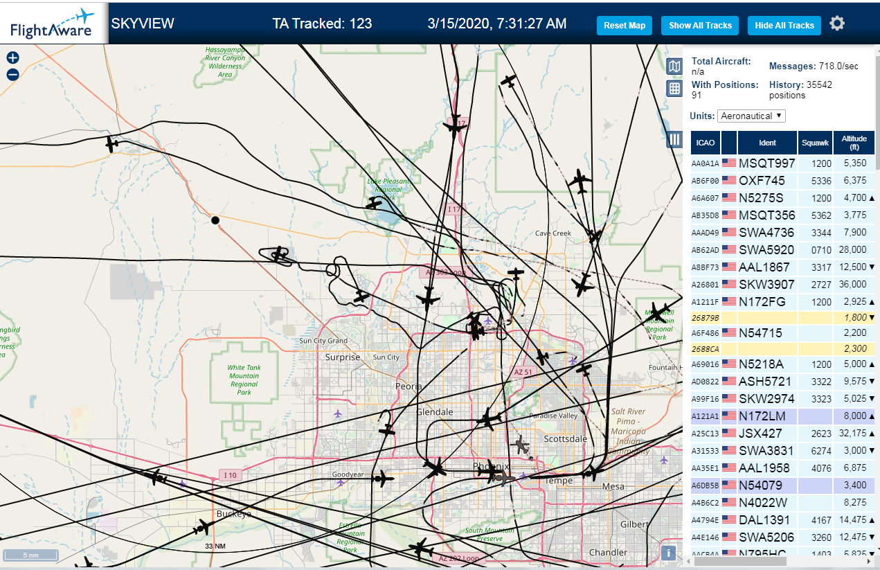Click the 5 nm map scale bar
The image size is (880, 570).
point(31,555)
